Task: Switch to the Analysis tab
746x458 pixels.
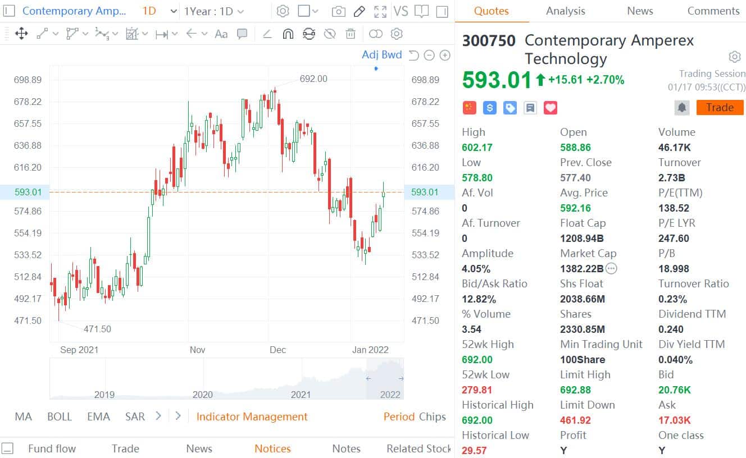Action: click(565, 11)
